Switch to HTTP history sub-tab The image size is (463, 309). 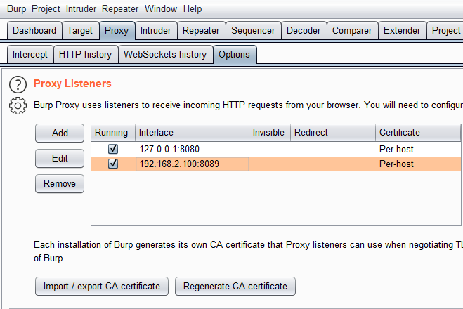85,54
